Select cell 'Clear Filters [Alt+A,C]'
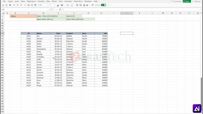The height and width of the screenshot is (114, 203). [80, 19]
